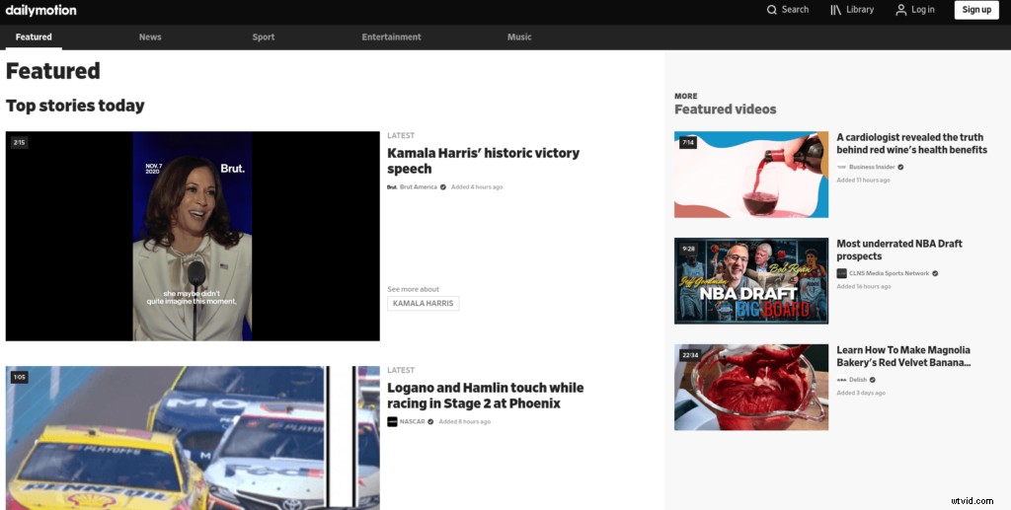Open the Library icon in header

(835, 10)
